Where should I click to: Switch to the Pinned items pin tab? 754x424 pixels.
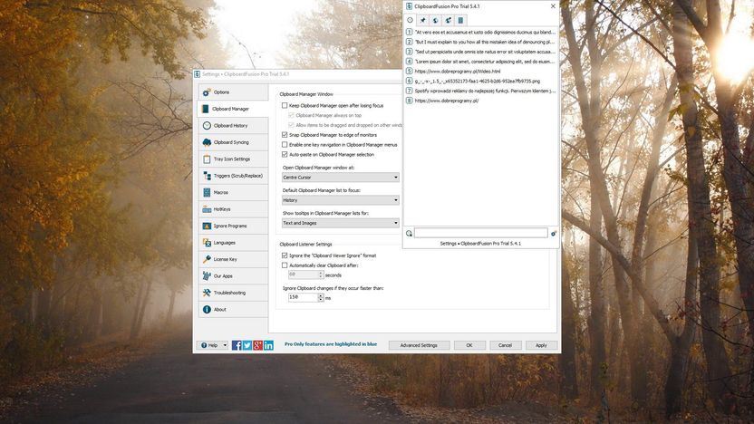click(422, 20)
